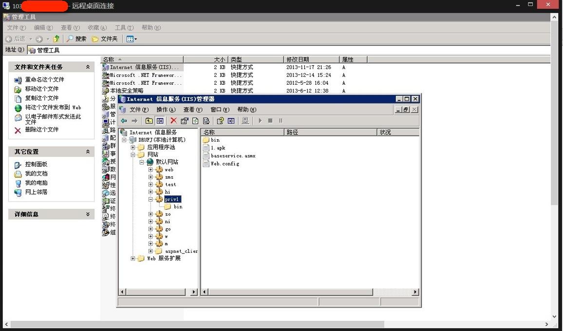This screenshot has height=331, width=563.
Task: Select the hi virtual directory in tree
Action: 168,192
